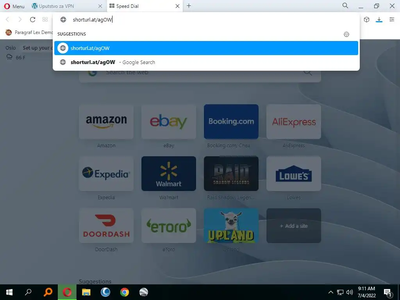Click the network icon in system tray

point(340,292)
